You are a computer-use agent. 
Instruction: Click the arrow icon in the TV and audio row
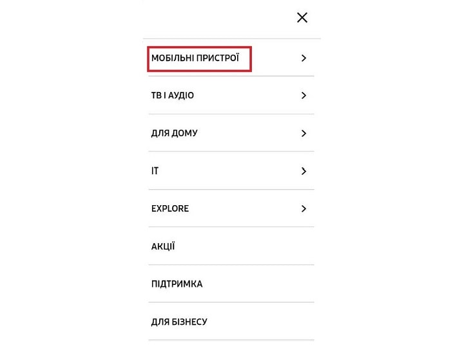pyautogui.click(x=304, y=95)
